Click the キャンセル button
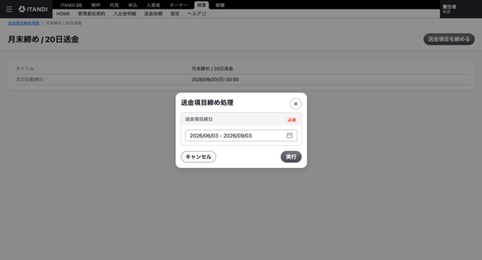This screenshot has width=482, height=260. [199, 157]
